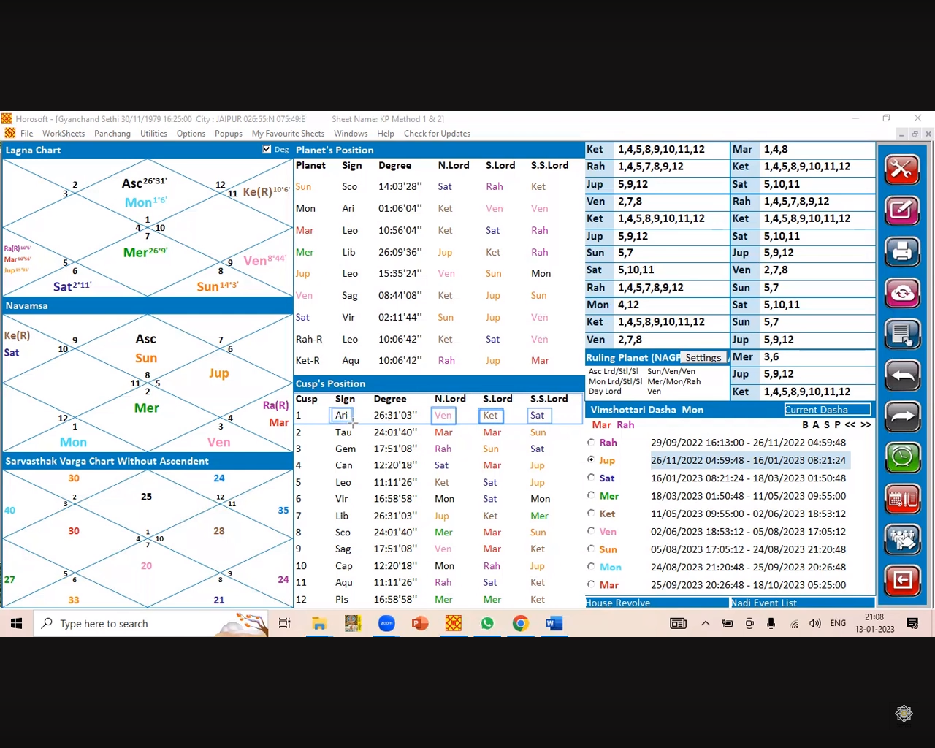This screenshot has width=935, height=748.
Task: Click the Ruling Planet Settings button
Action: coord(703,357)
